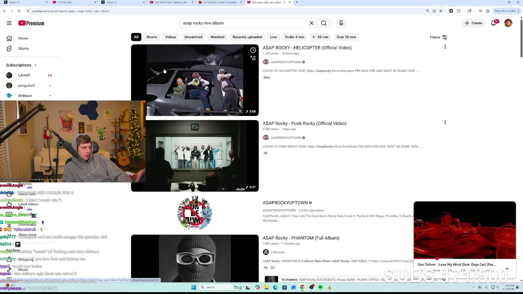Expand the Subscriptions section

(21, 65)
